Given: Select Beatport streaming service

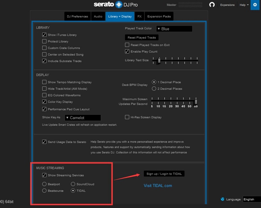Looking at the screenshot, I should [x=44, y=184].
